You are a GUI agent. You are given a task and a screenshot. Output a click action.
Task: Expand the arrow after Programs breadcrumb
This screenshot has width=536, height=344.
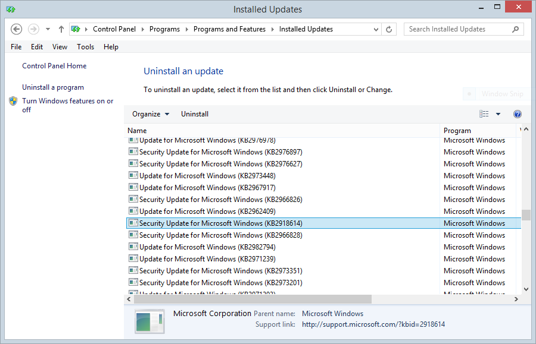click(x=186, y=29)
